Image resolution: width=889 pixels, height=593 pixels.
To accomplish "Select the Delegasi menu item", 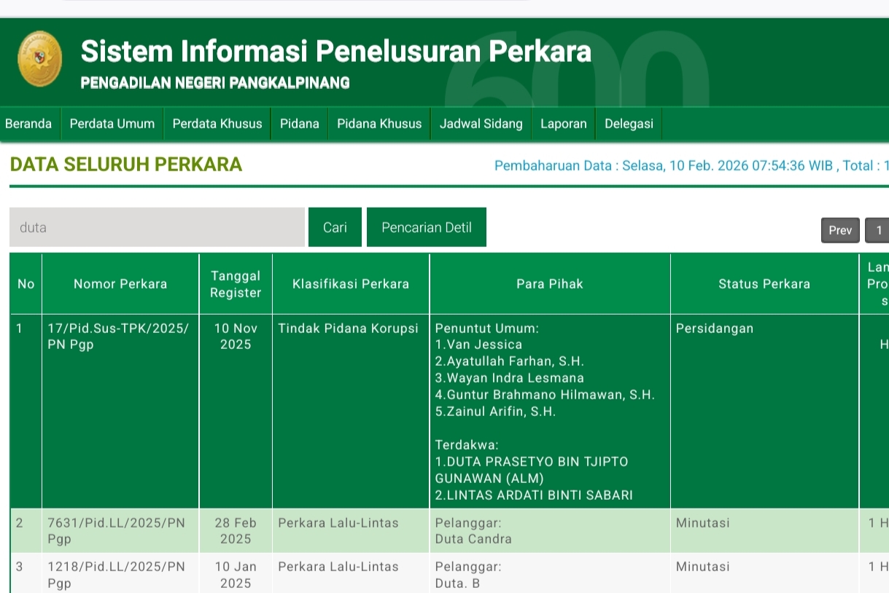I will click(x=629, y=124).
